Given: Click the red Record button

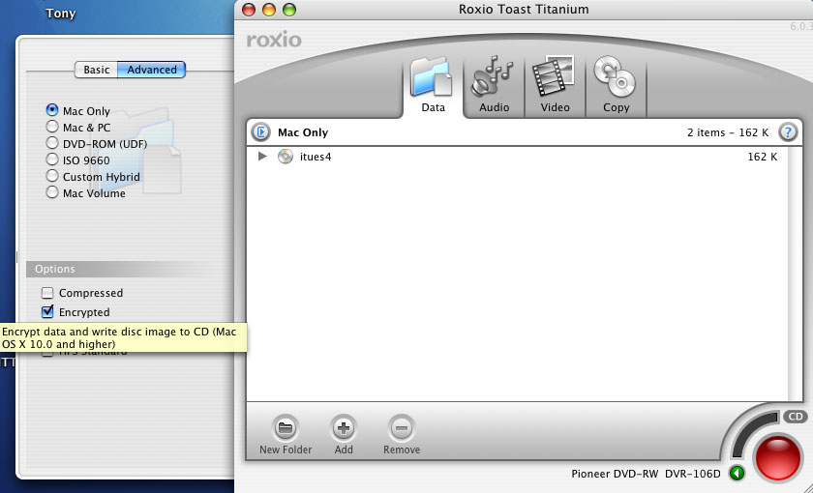Looking at the screenshot, I should [x=778, y=459].
